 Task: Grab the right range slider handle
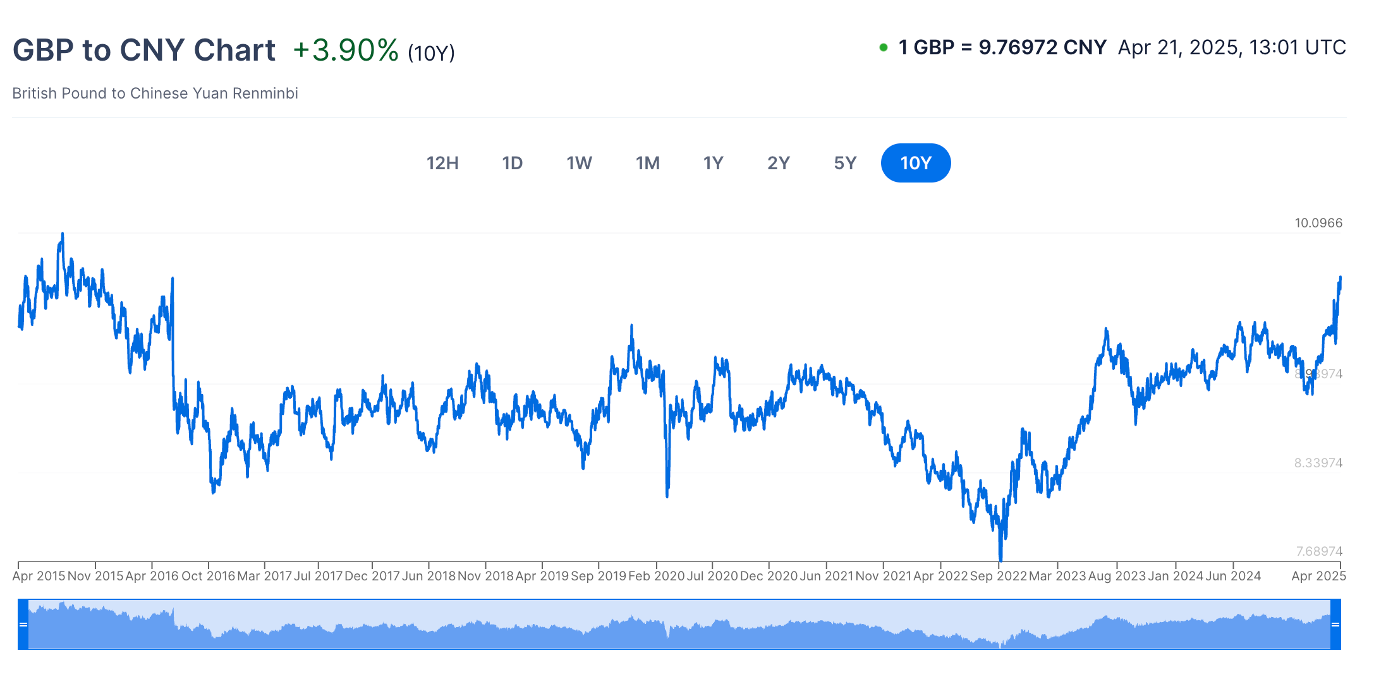point(1335,625)
